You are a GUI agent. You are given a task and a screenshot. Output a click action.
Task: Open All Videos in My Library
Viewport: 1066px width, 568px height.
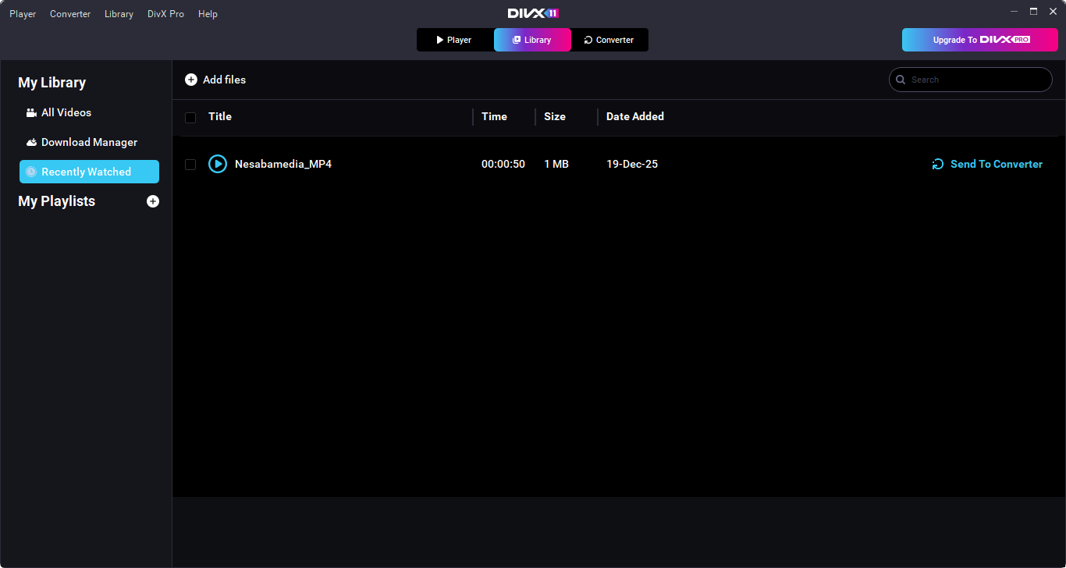tap(66, 112)
